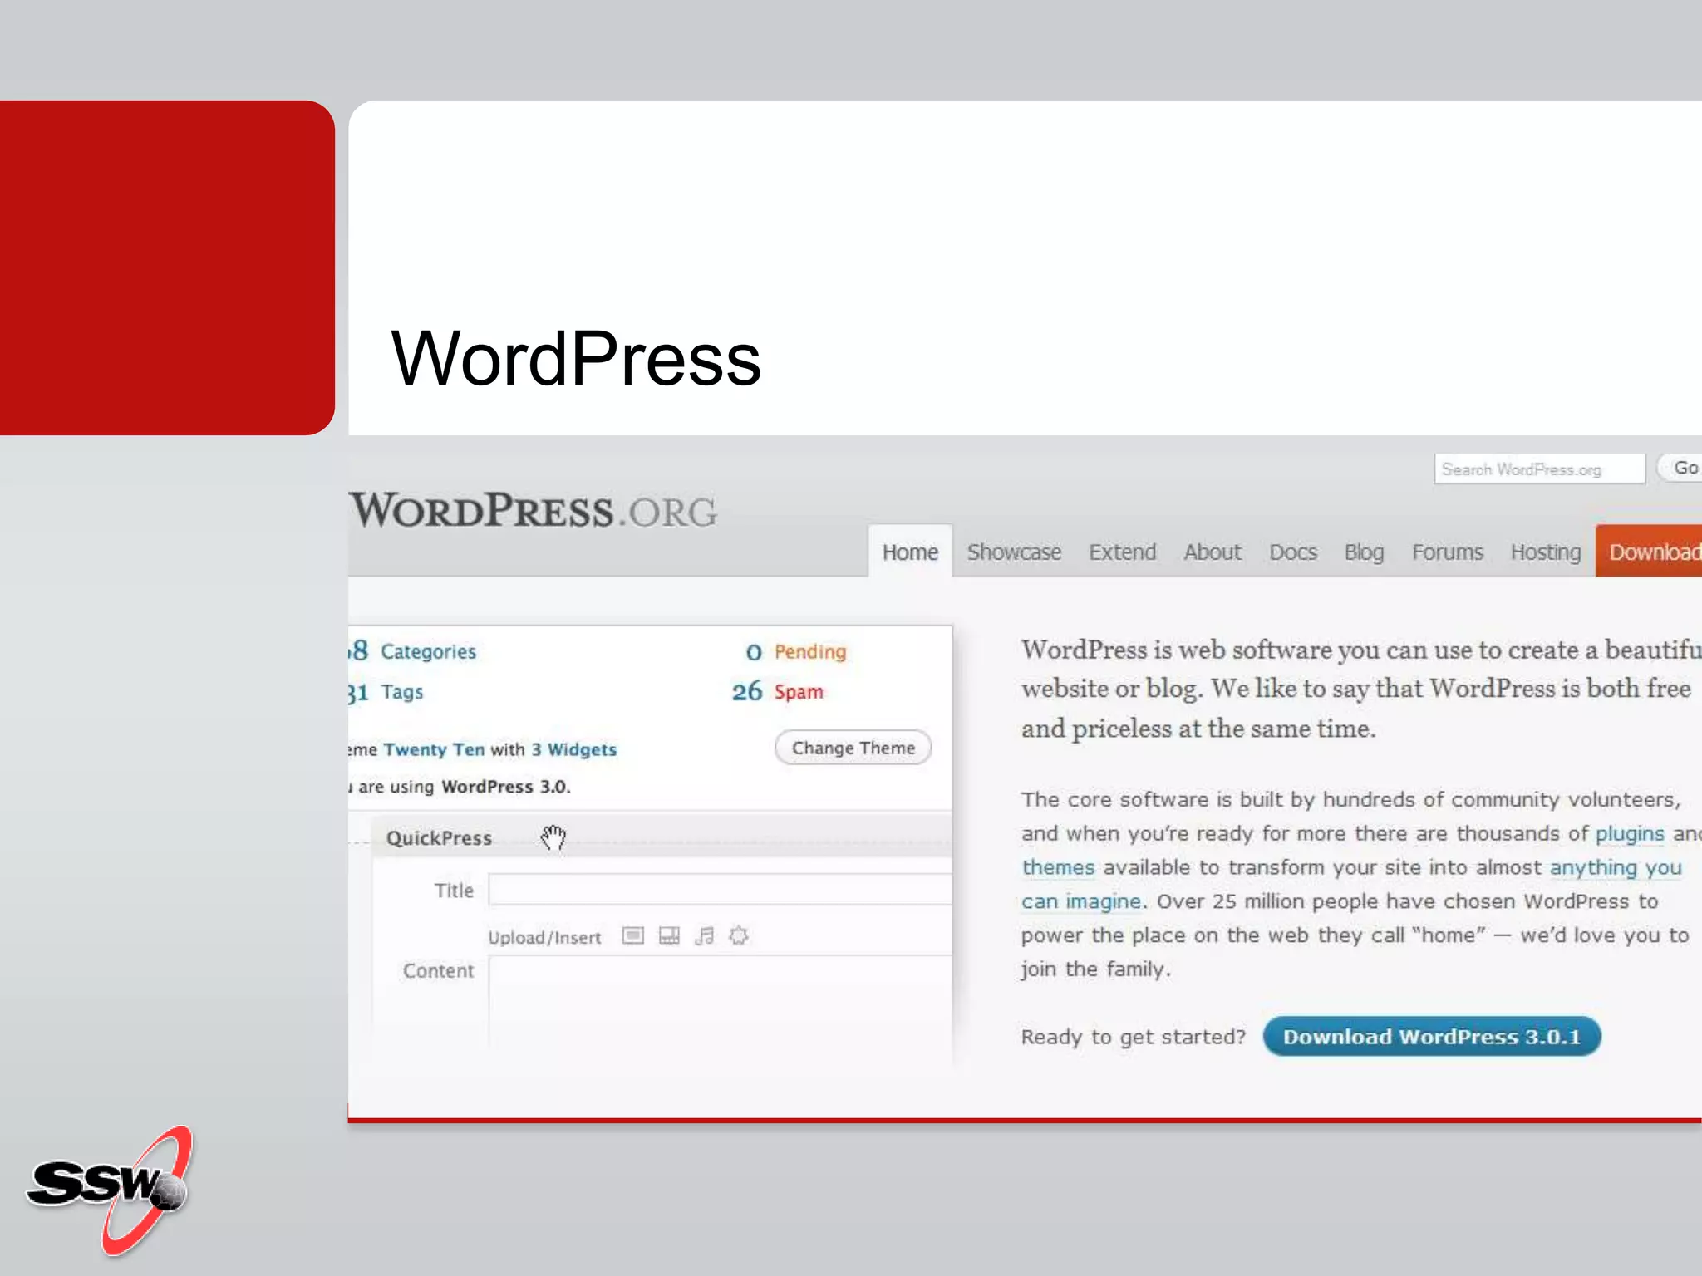
Task: Click the Ready to get started? text
Action: coord(1134,1037)
